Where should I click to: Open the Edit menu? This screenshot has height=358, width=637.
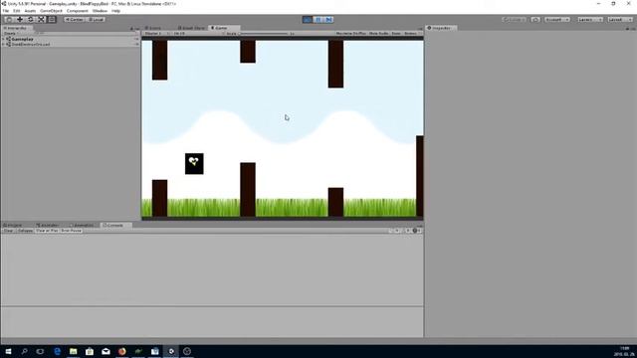17,11
